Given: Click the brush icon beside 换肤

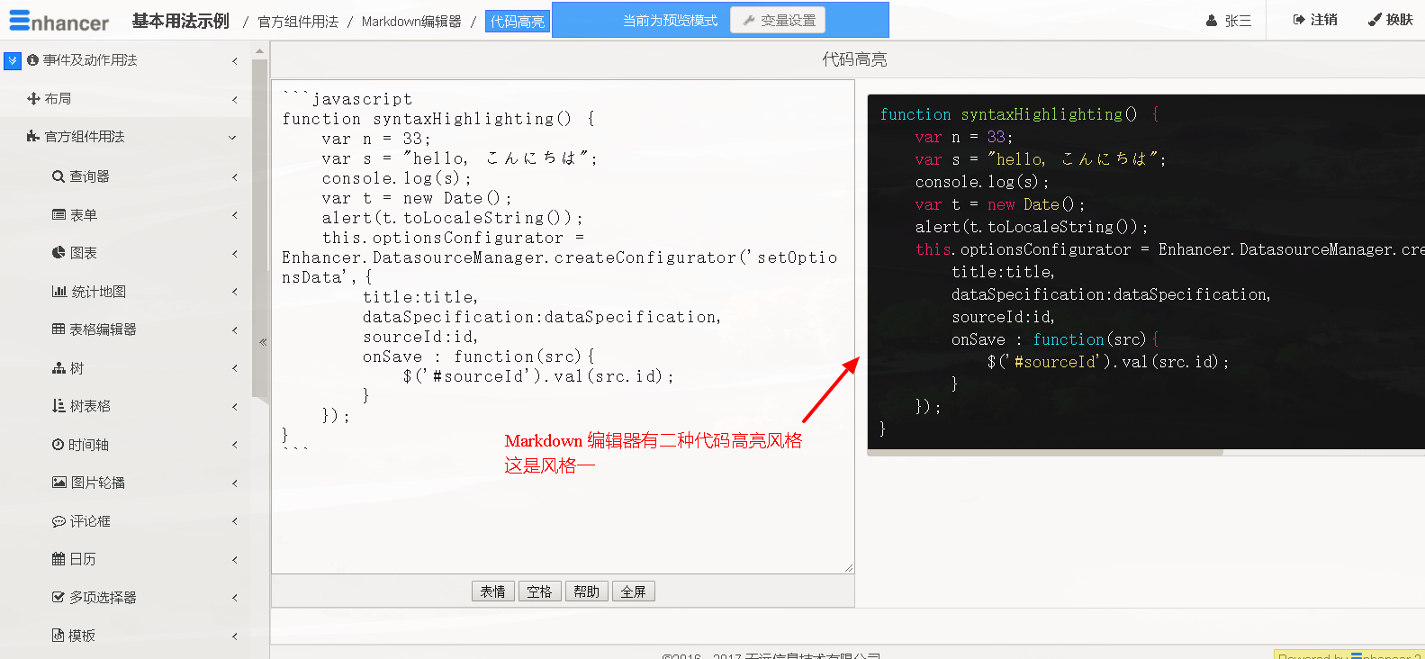Looking at the screenshot, I should [1375, 20].
